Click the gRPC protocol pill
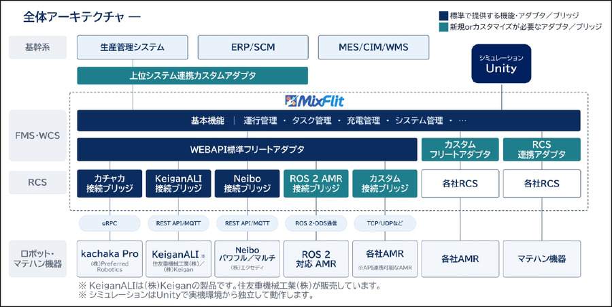Viewport: 612px width, 307px height. [109, 223]
